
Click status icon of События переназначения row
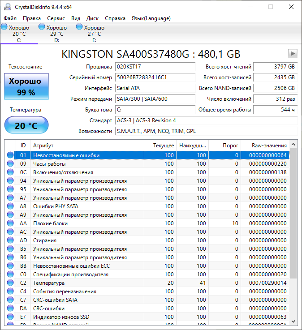tap(10, 291)
